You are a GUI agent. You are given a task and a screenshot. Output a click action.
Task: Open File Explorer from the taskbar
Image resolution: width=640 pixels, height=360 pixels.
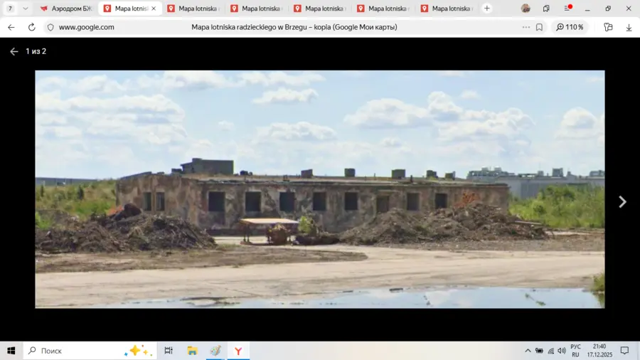coord(192,351)
